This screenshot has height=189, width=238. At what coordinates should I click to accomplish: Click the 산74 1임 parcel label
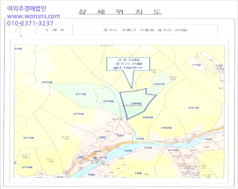[65, 138]
